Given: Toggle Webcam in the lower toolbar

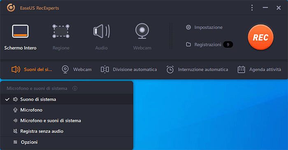Looking at the screenshot, I should pos(77,70).
